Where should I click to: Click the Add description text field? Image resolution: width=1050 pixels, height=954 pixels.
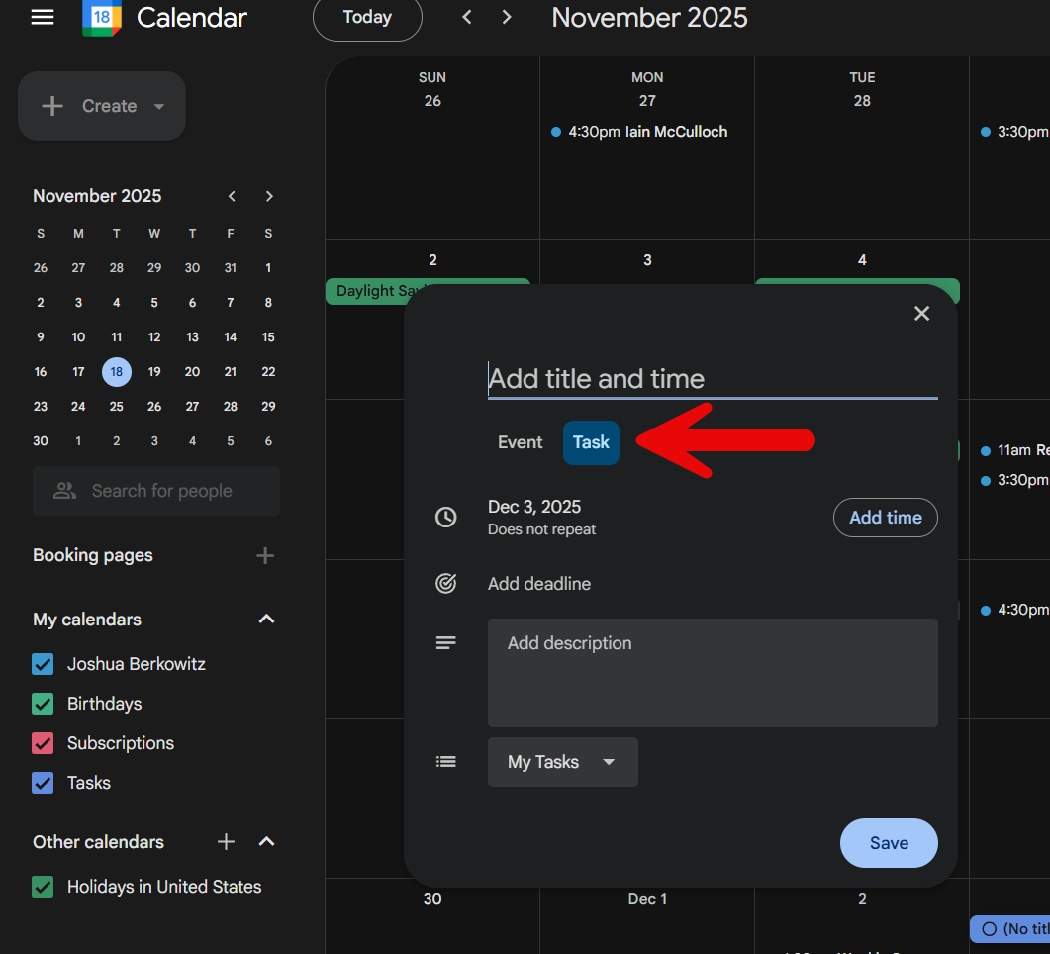(712, 673)
